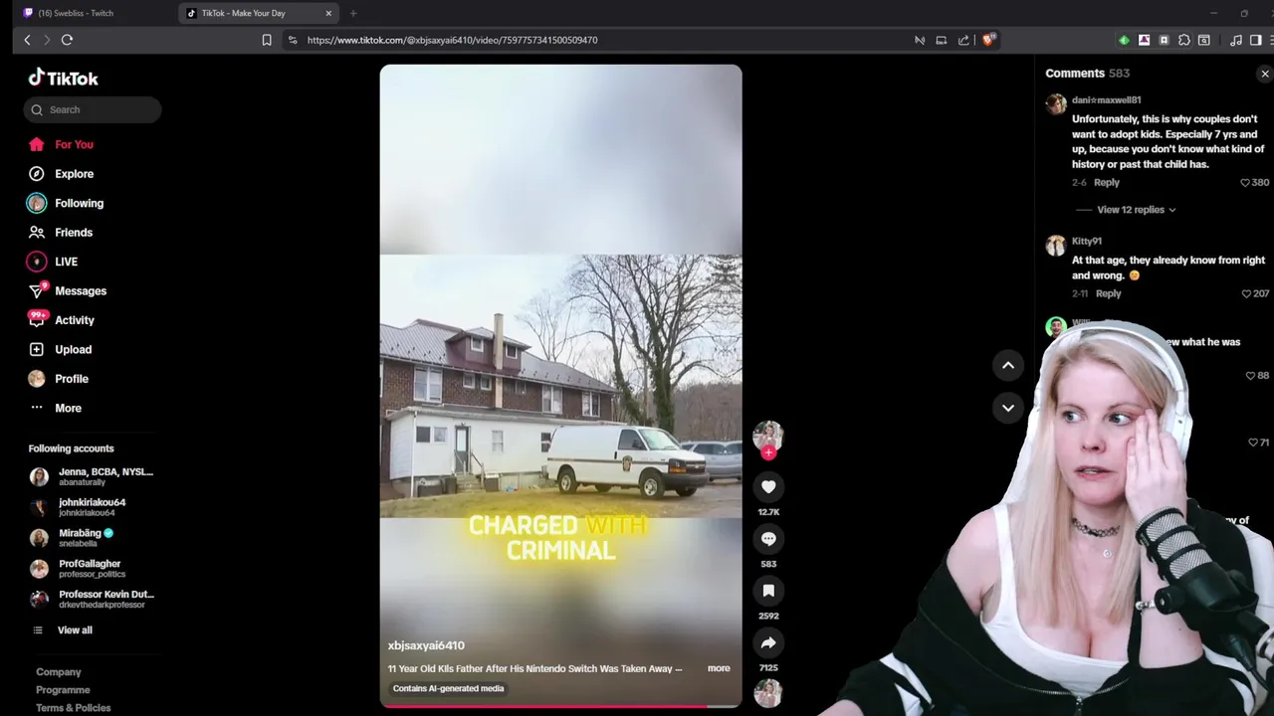Image resolution: width=1274 pixels, height=716 pixels.
Task: Open the Following feed
Action: click(x=66, y=203)
